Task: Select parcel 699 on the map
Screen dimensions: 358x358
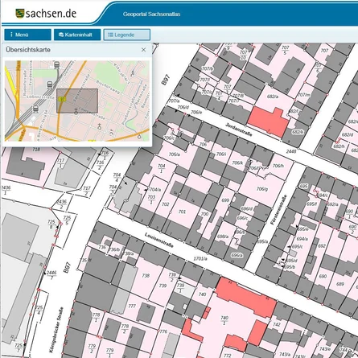Action: (x=225, y=200)
